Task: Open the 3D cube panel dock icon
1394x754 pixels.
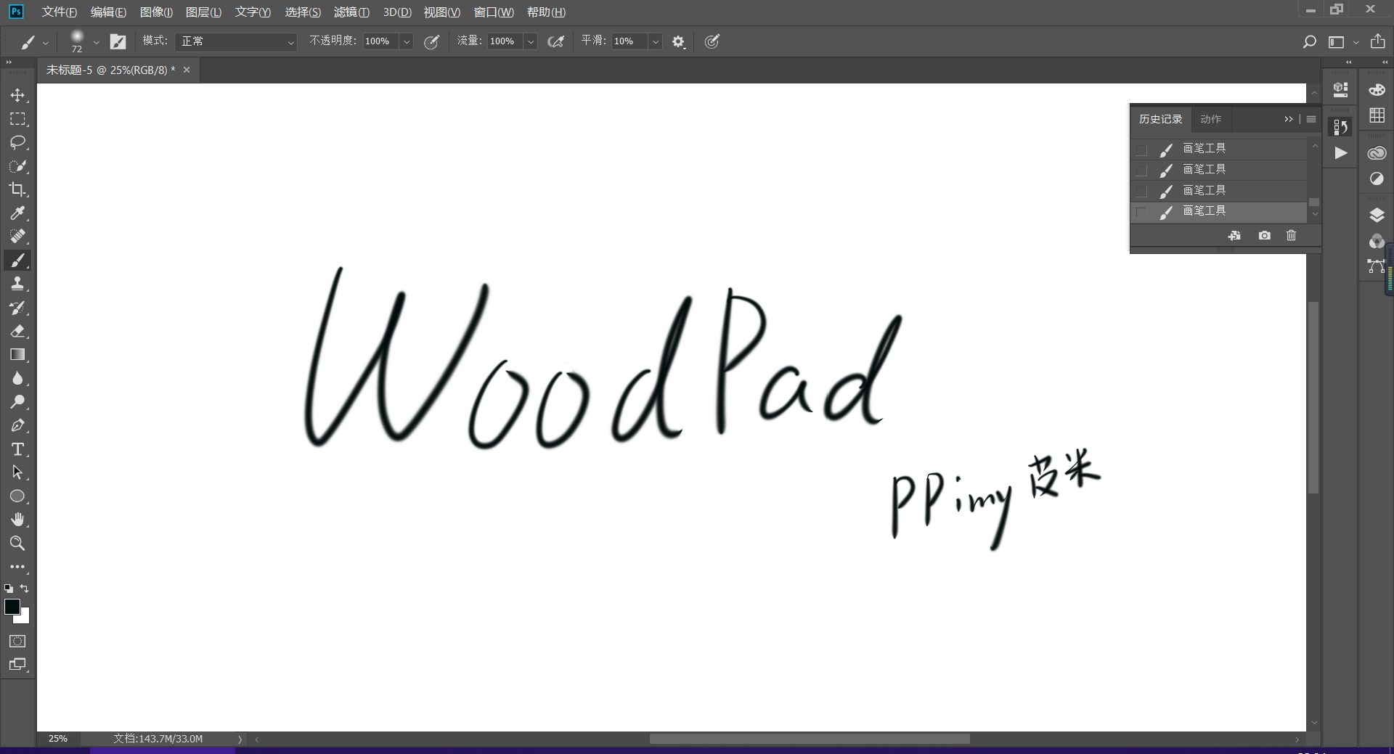Action: coord(1341,90)
